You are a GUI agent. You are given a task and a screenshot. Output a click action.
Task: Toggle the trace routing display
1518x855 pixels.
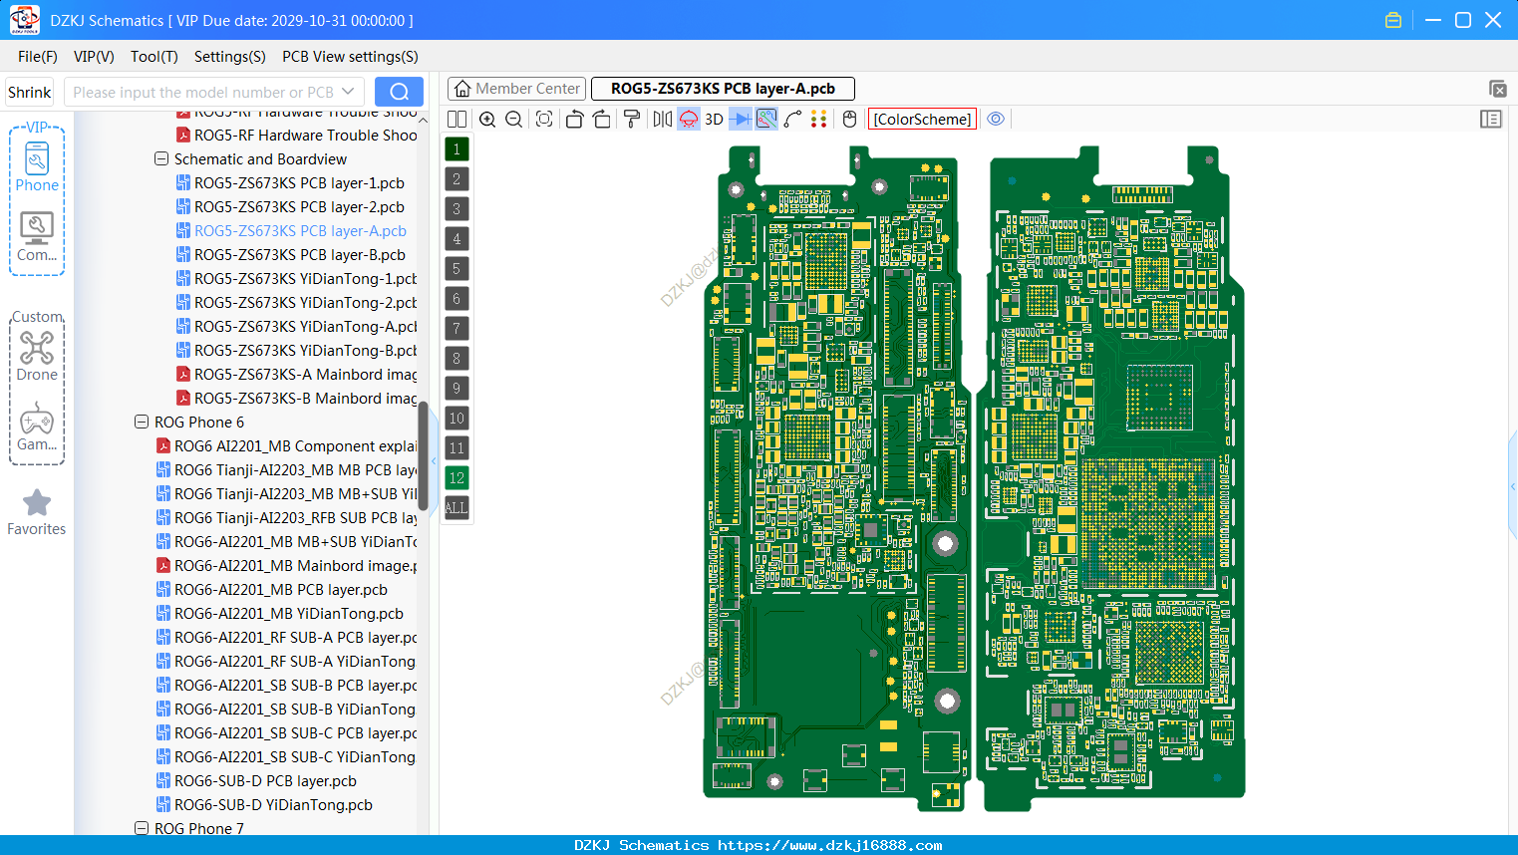click(x=766, y=120)
